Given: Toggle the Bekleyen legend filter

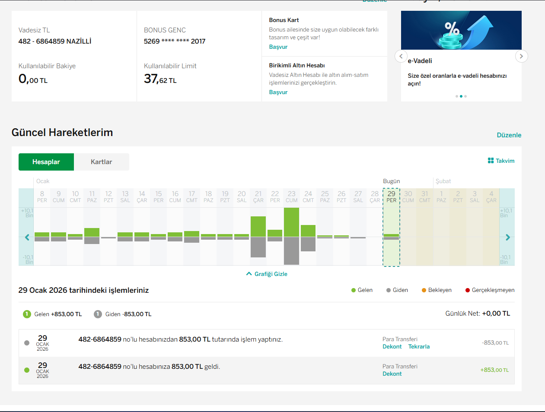Looking at the screenshot, I should pos(437,290).
